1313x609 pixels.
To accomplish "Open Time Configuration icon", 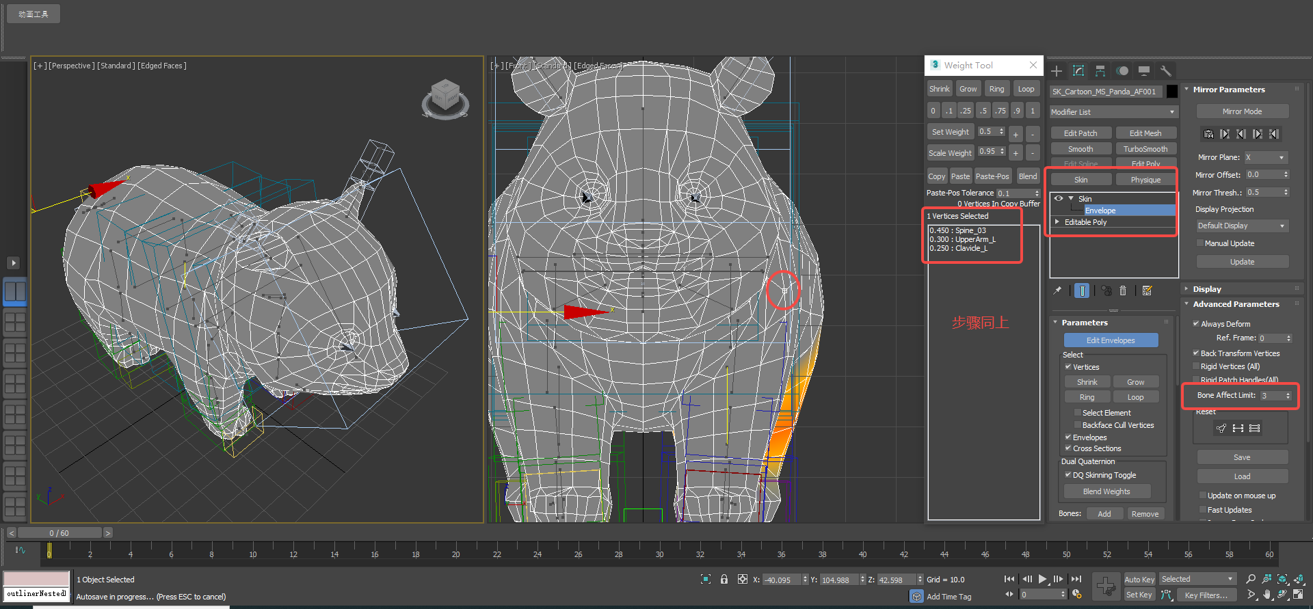I will click(x=1077, y=594).
